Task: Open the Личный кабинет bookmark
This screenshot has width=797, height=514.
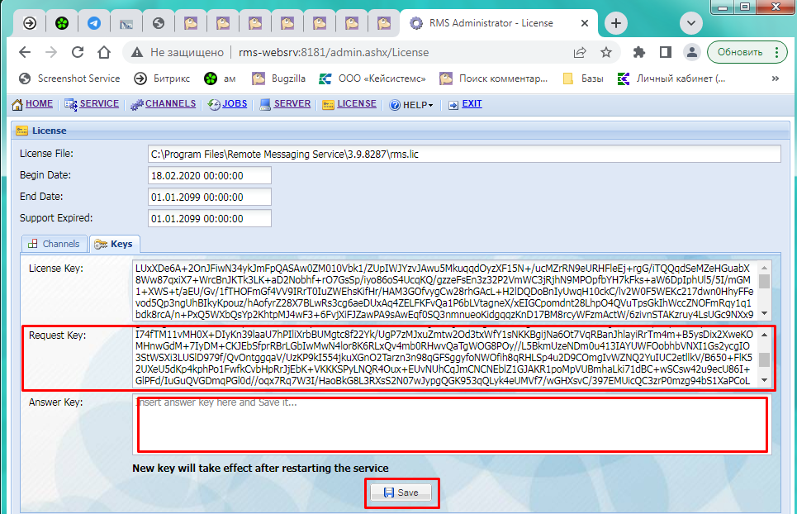Action: tap(671, 79)
